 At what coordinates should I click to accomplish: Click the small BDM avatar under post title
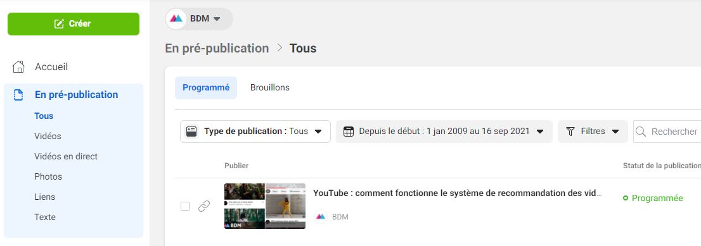pos(320,216)
